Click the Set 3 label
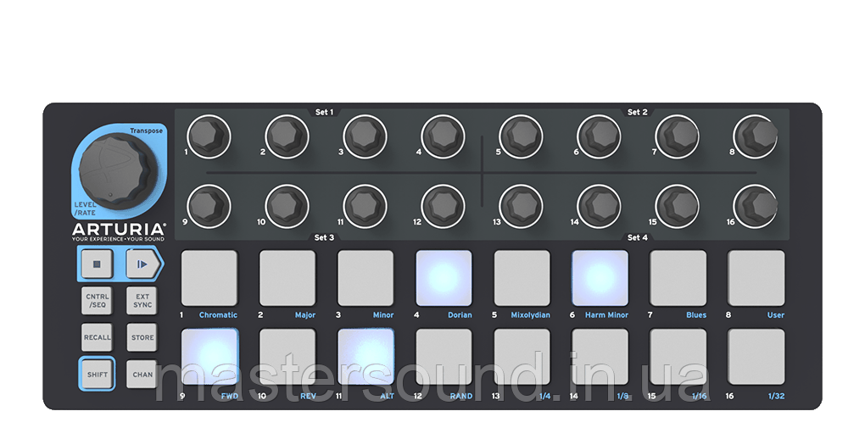The height and width of the screenshot is (439, 865). pyautogui.click(x=324, y=237)
